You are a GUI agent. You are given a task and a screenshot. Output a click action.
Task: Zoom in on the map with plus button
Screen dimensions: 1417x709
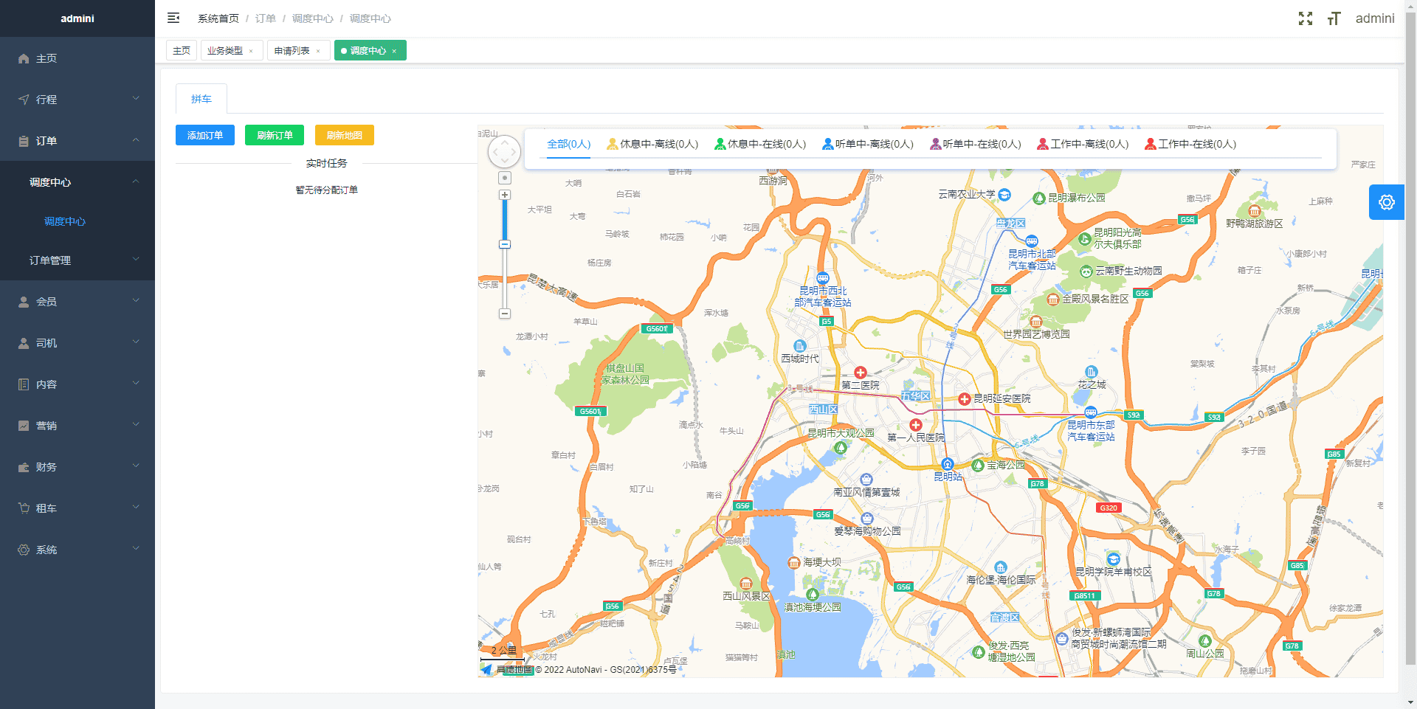point(505,195)
